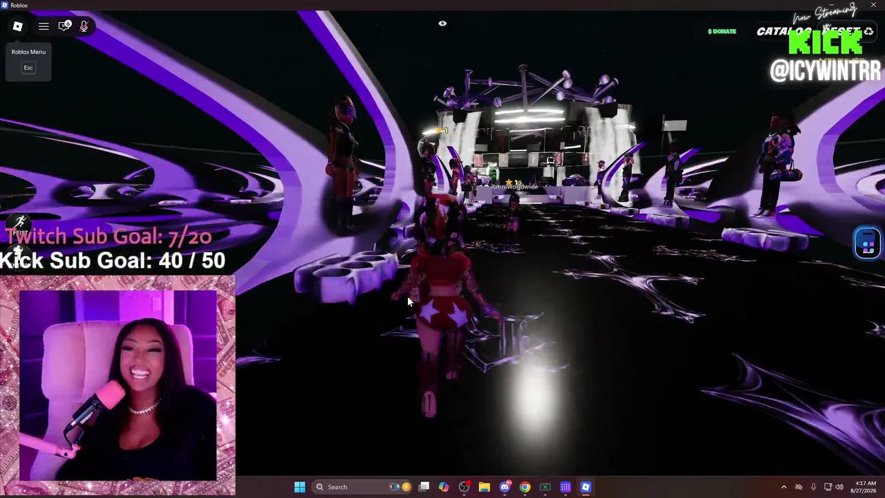Click the taskbar Search box

362,487
